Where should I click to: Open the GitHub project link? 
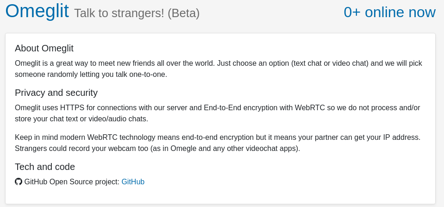click(x=133, y=182)
